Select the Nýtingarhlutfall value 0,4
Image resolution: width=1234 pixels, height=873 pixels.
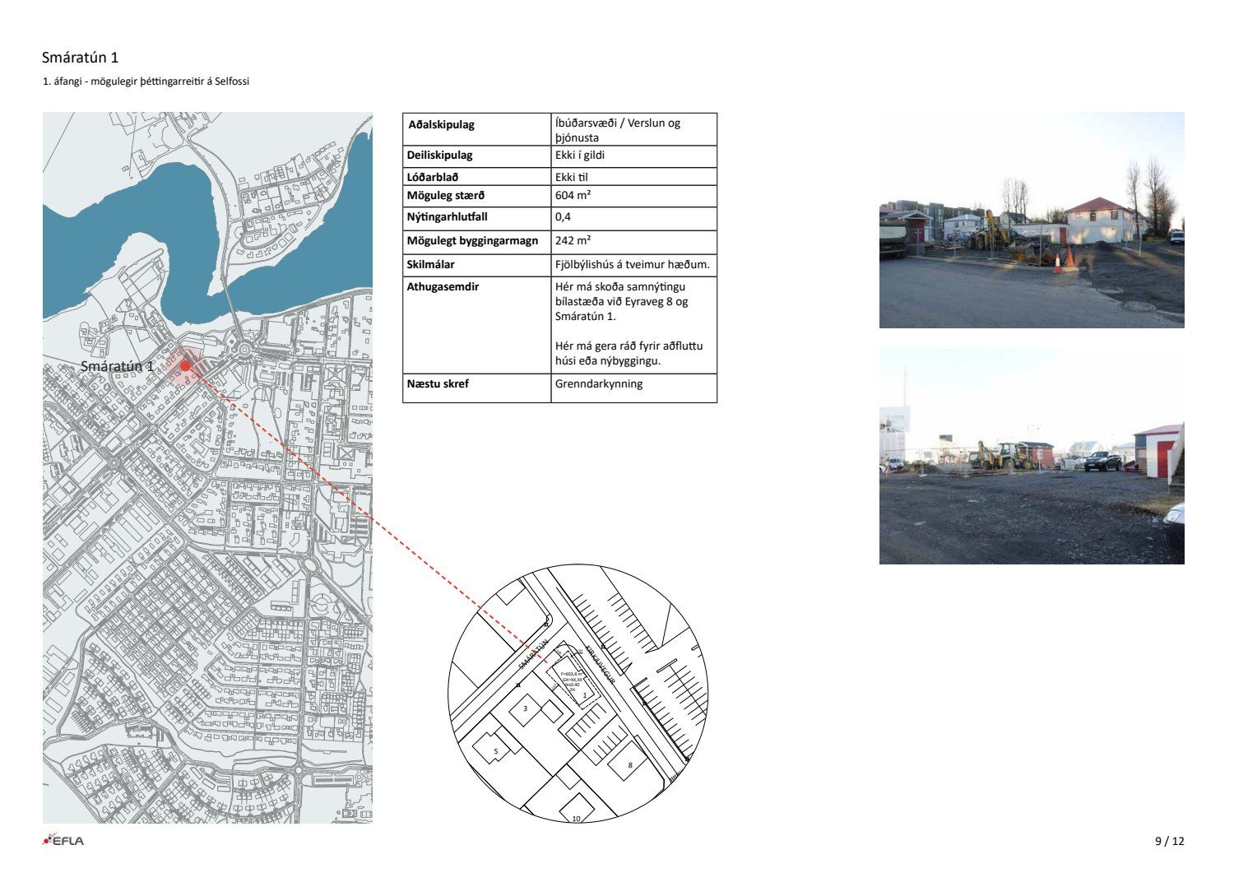click(563, 217)
